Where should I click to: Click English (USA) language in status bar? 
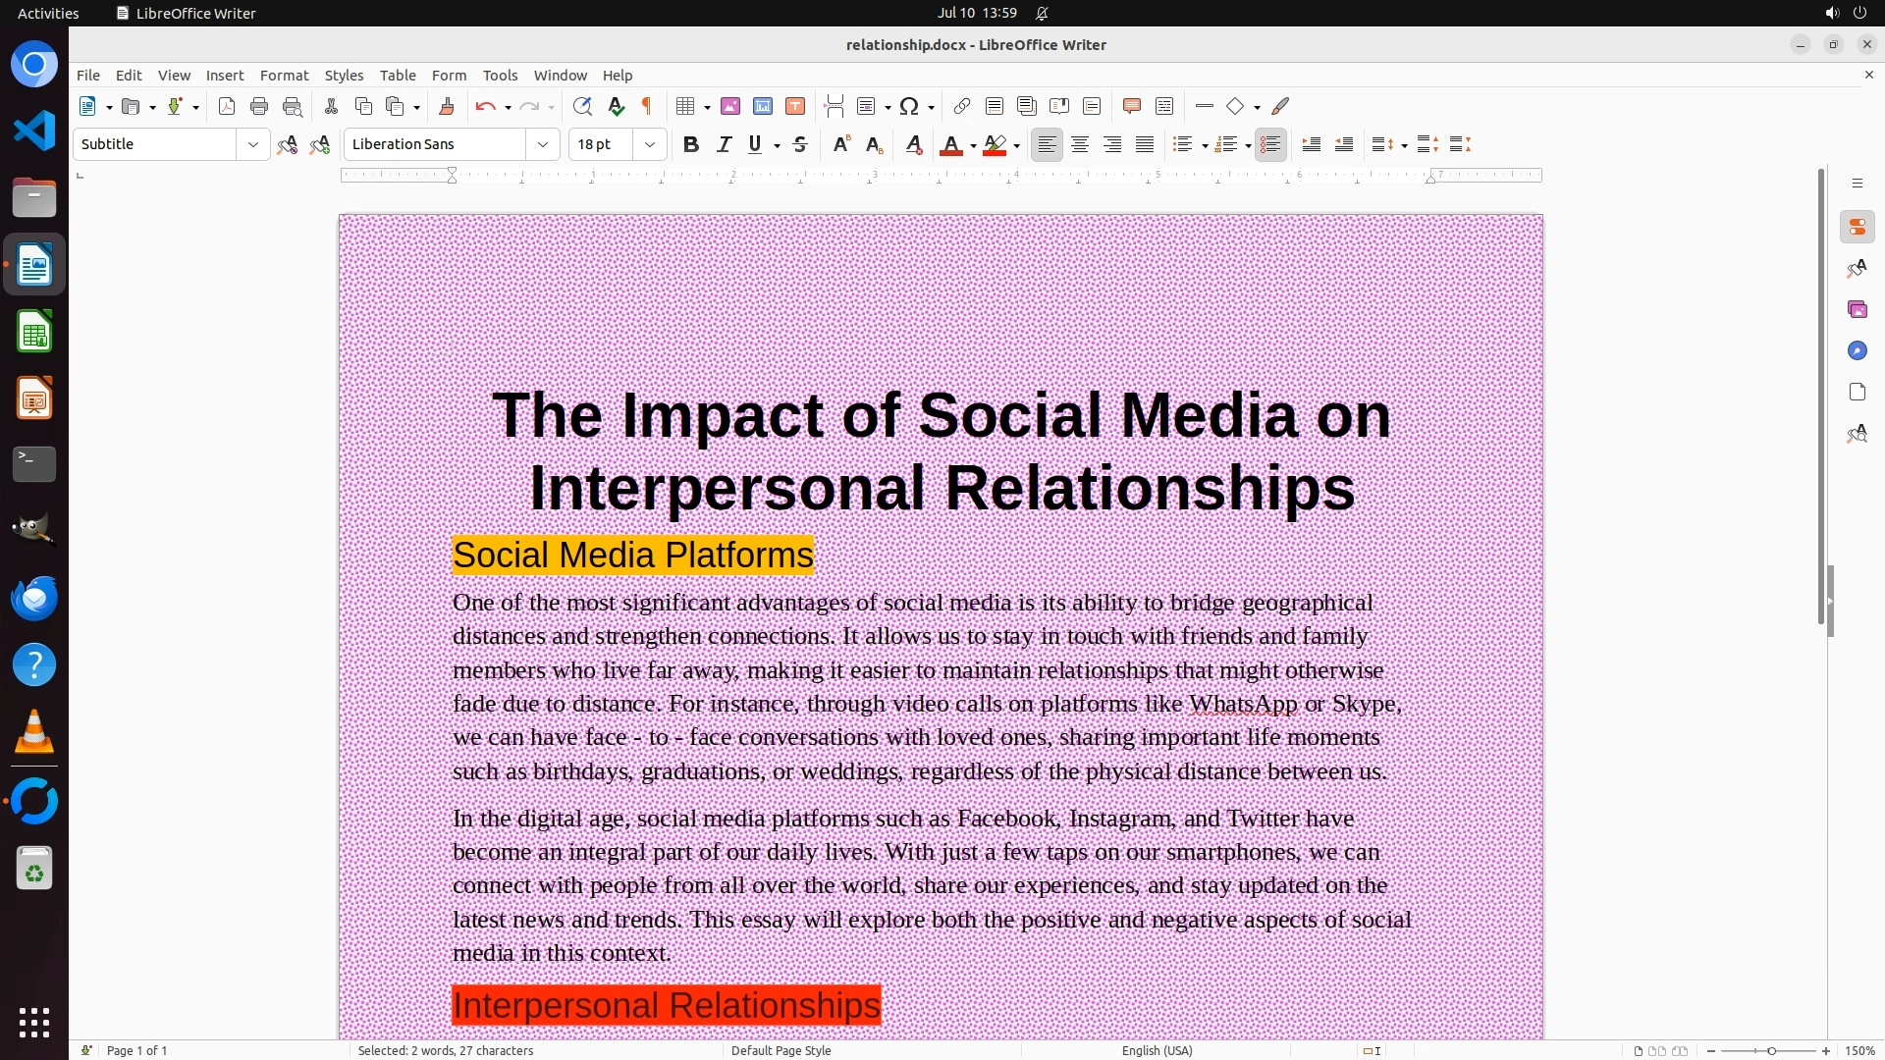point(1157,1050)
